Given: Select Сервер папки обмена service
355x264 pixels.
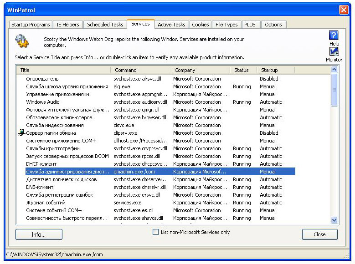Looking at the screenshot, I should (160, 133).
